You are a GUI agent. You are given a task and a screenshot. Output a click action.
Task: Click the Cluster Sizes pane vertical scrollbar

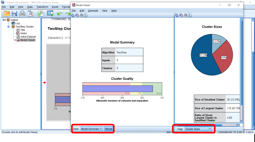click(241, 71)
